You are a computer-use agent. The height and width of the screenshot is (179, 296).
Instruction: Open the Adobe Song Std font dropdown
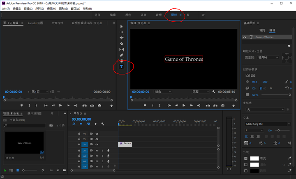(268, 124)
